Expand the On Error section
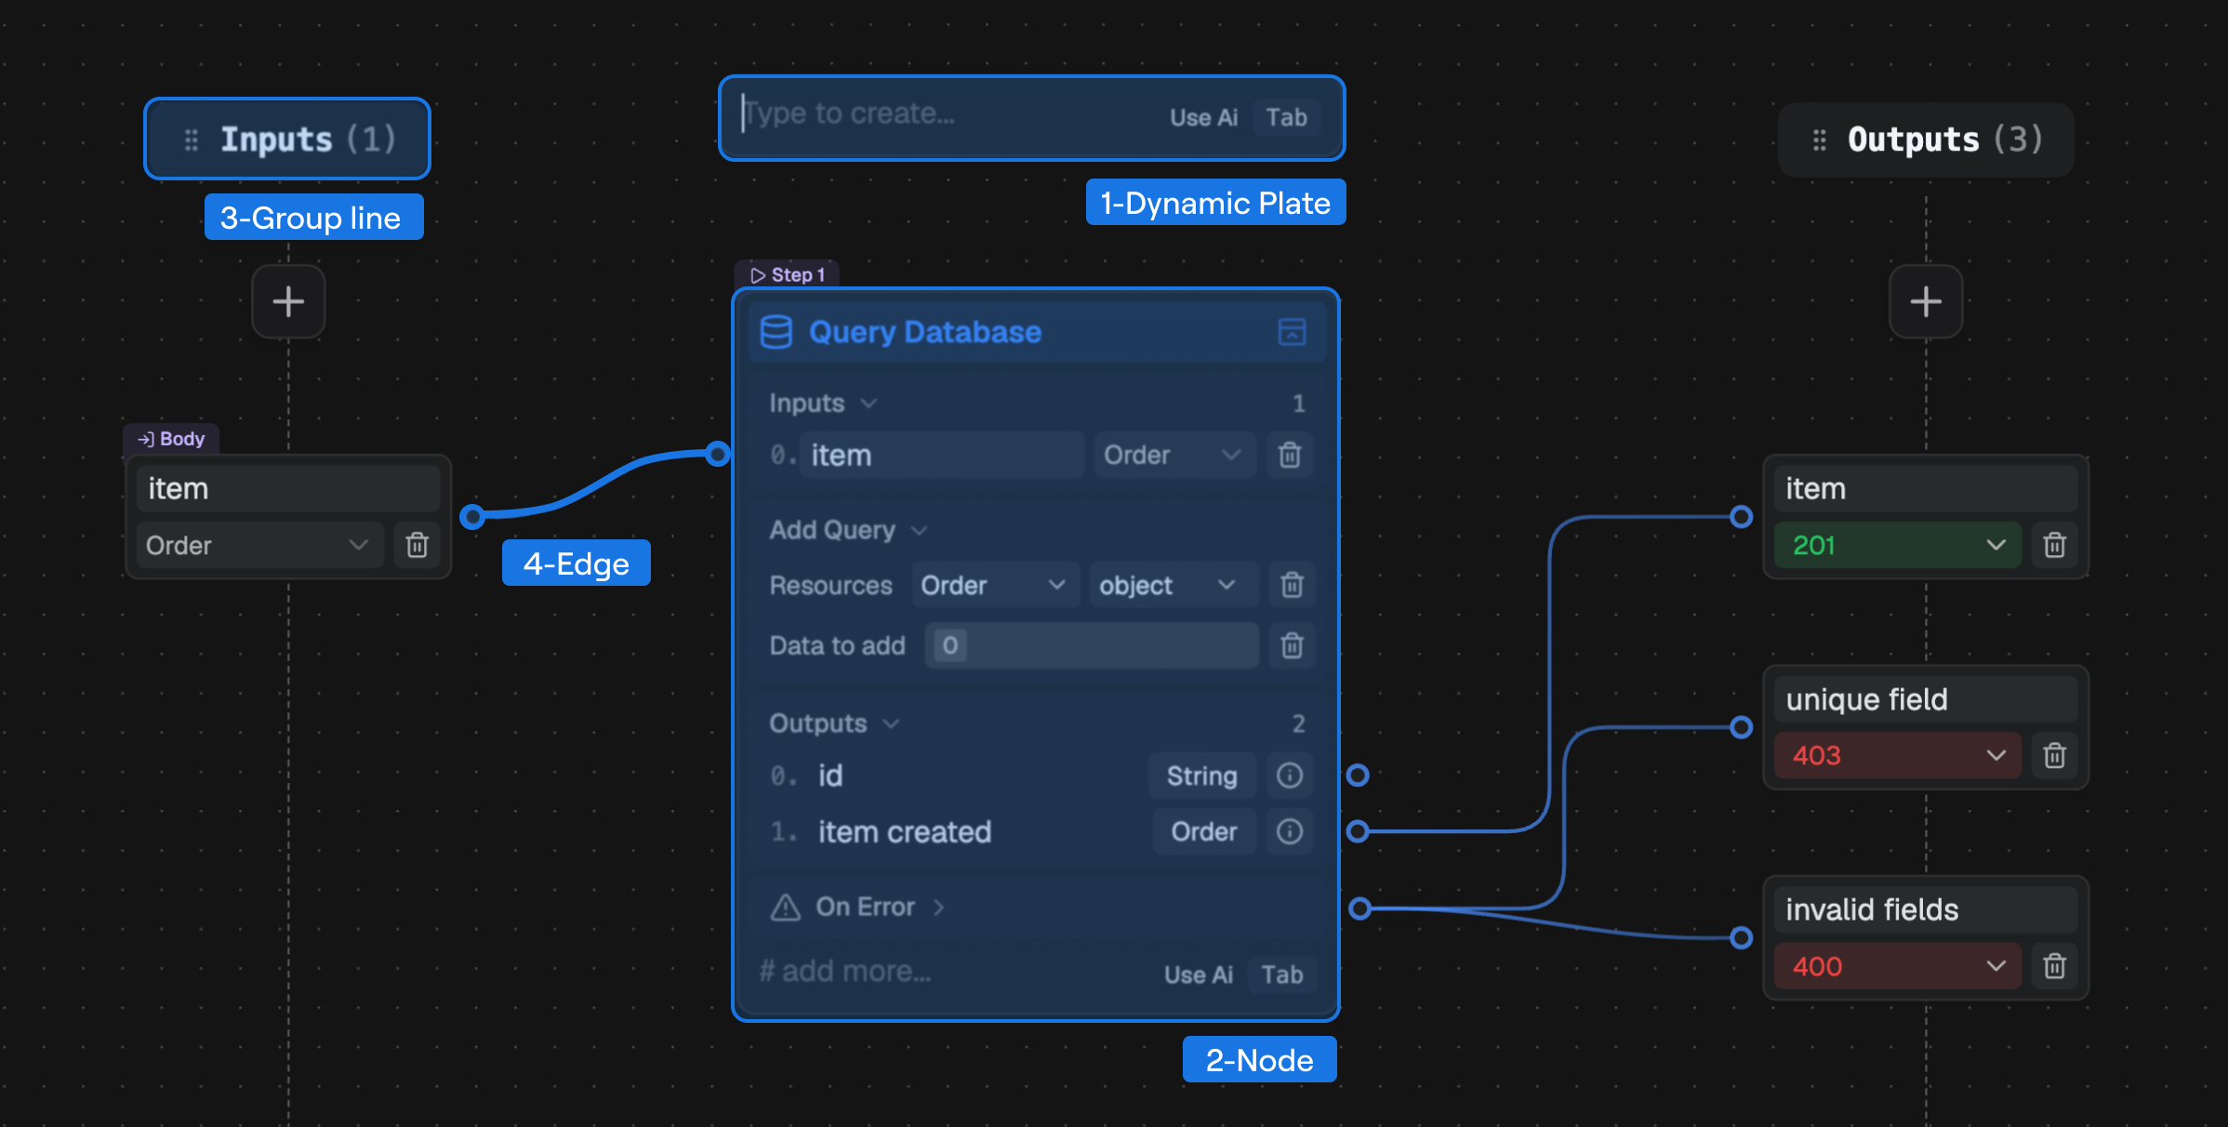Viewport: 2228px width, 1127px height. coord(938,907)
